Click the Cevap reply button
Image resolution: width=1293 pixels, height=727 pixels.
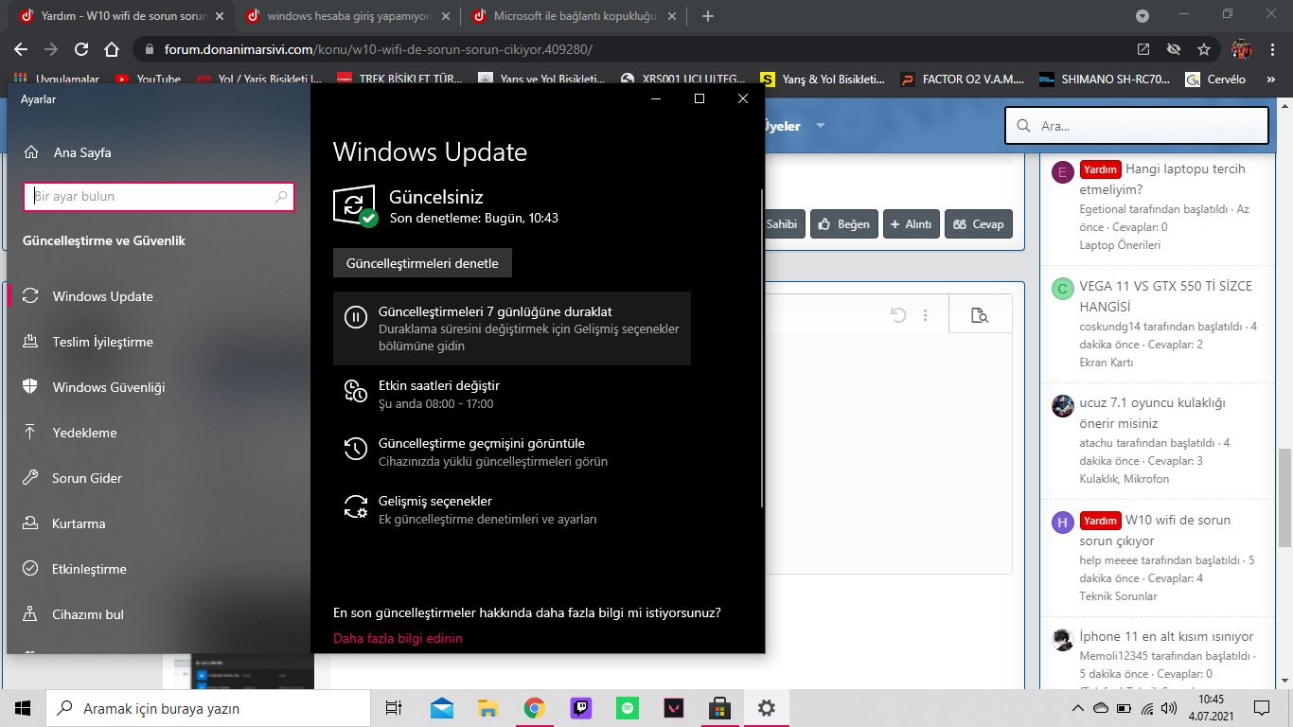pos(978,224)
